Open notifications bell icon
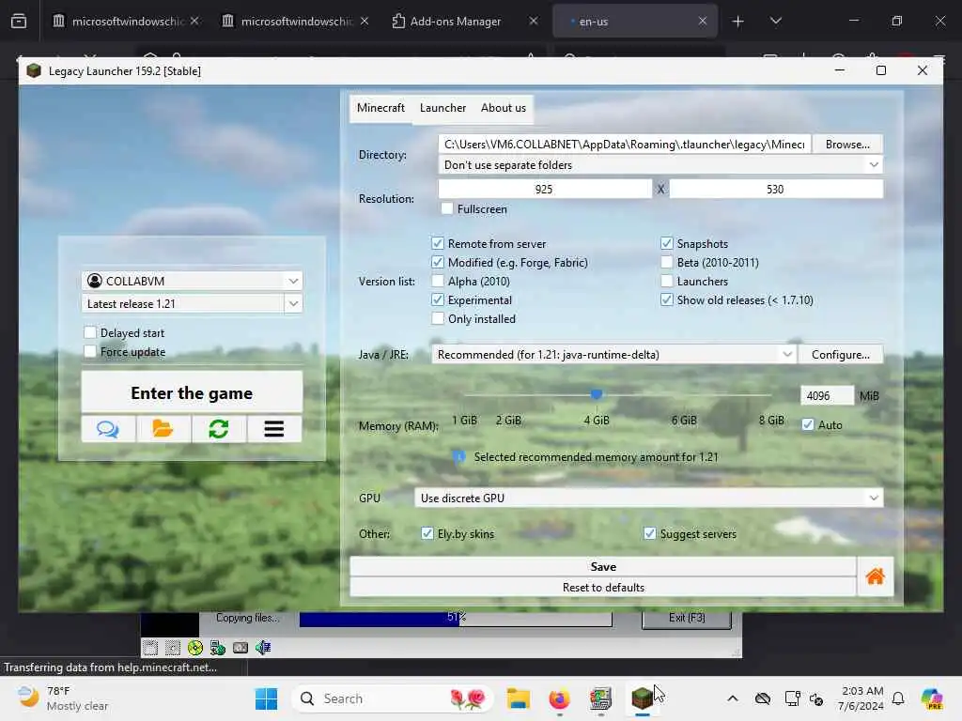Screen dimensions: 962x721 click(898, 698)
